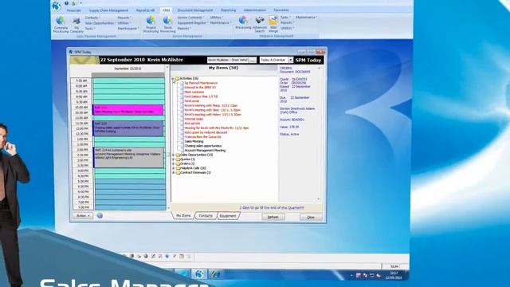The width and height of the screenshot is (510, 287).
Task: Click the taskbar clock
Action: (394, 275)
